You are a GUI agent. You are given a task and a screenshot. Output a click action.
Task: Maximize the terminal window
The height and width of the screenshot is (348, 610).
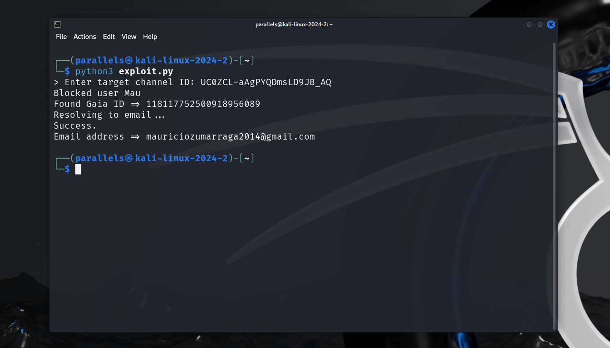coord(540,24)
